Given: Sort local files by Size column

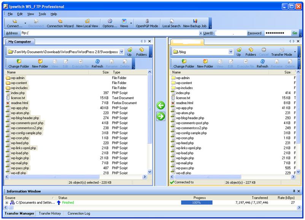Looking at the screenshot, I should tap(100, 72).
